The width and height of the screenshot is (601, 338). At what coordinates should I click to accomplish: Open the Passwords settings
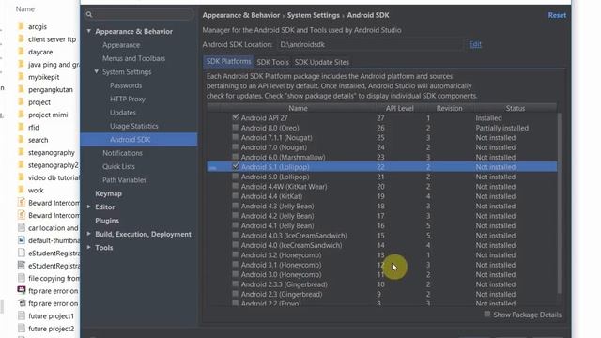click(126, 85)
